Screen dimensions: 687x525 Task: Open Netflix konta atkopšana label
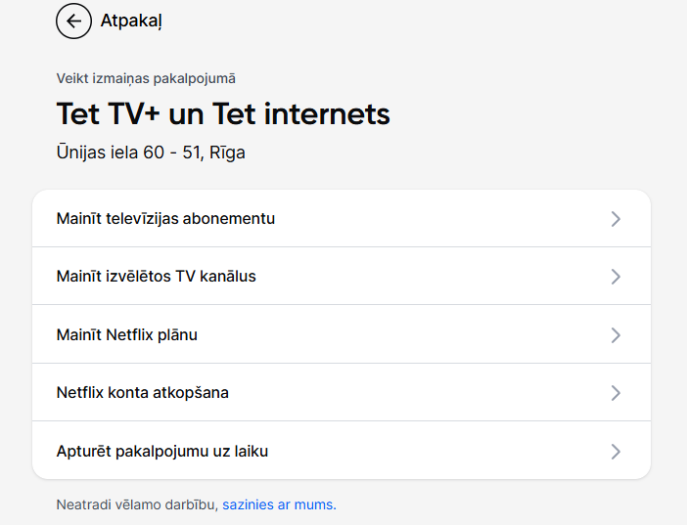[x=143, y=393]
